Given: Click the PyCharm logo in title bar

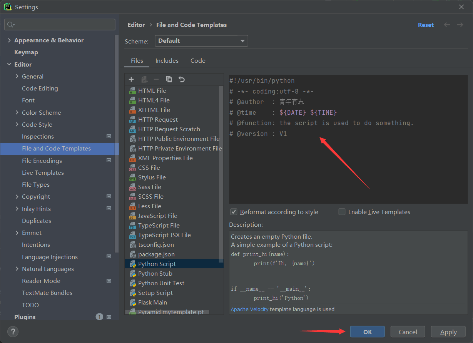Looking at the screenshot, I should [8, 7].
